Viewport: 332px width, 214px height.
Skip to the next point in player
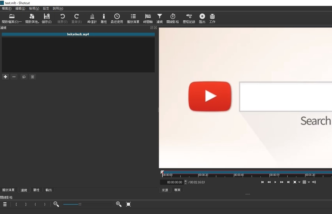click(288, 182)
